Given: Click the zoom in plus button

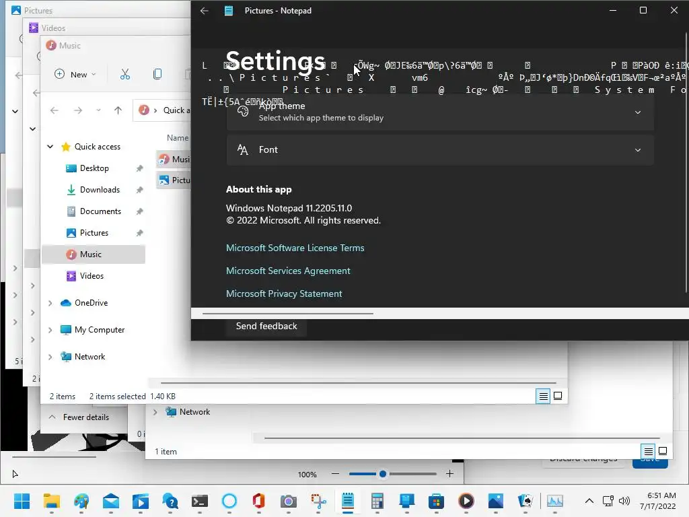Looking at the screenshot, I should click(449, 474).
